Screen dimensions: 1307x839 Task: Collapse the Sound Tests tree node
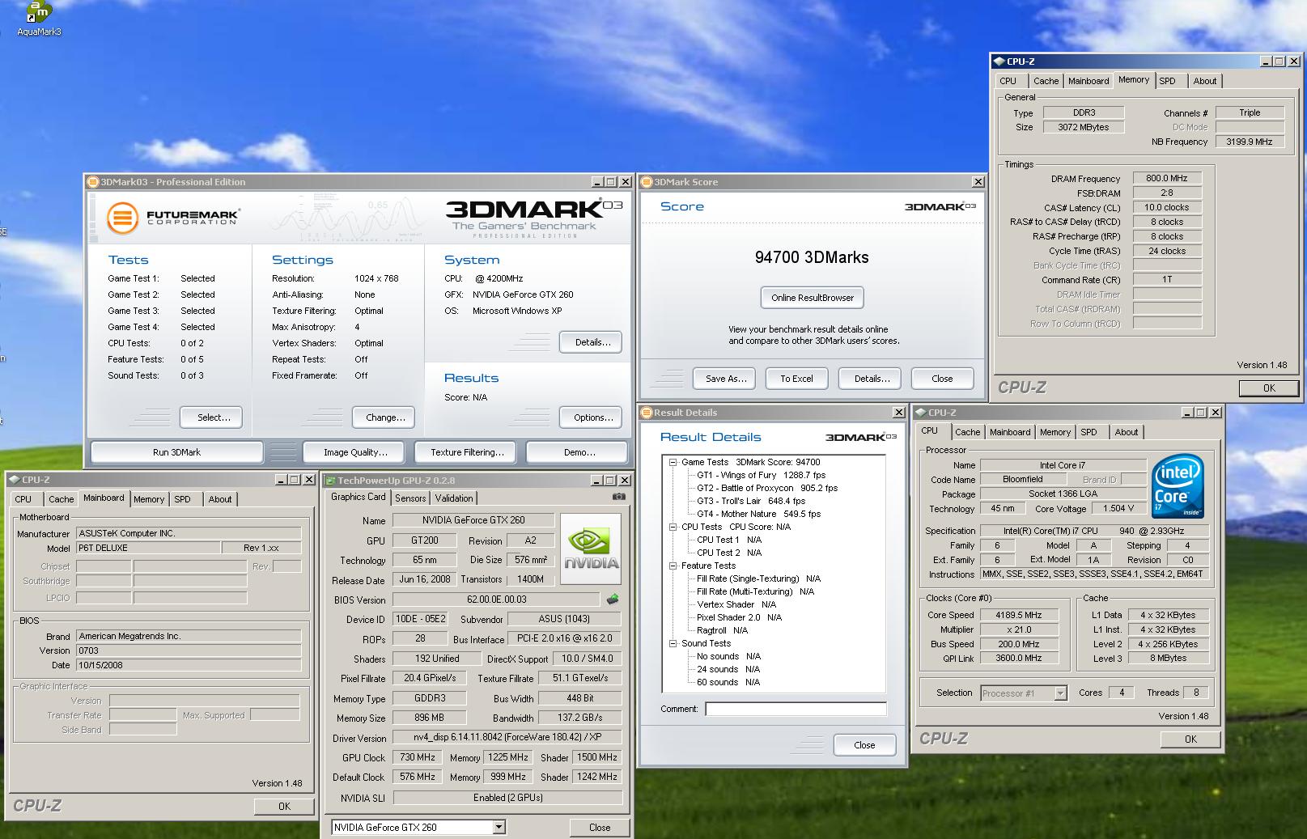673,643
